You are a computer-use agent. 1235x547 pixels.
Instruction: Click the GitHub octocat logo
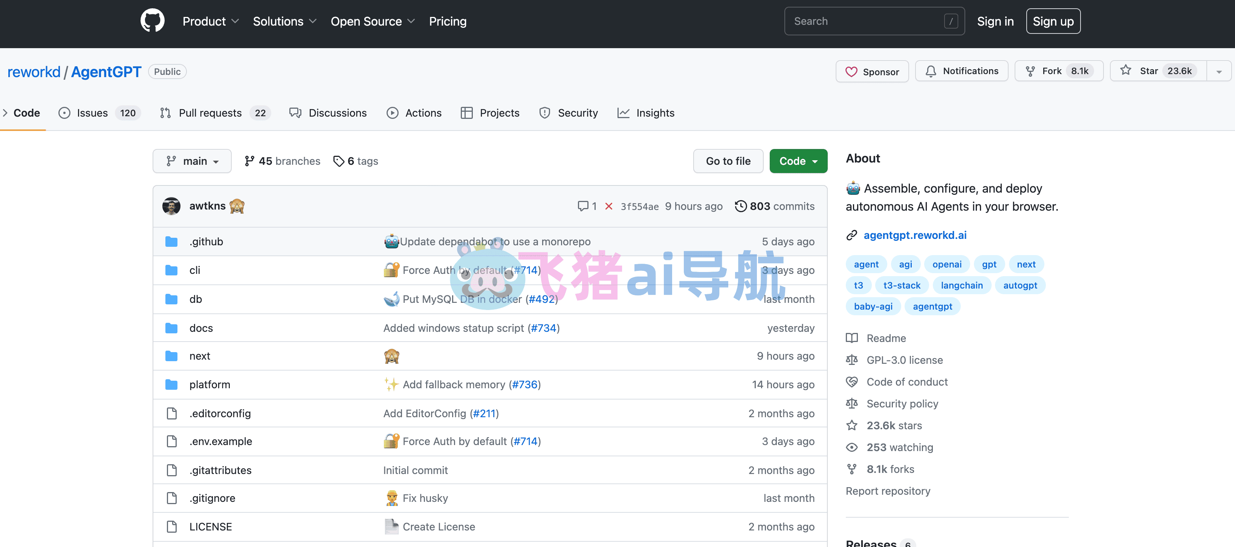click(153, 21)
